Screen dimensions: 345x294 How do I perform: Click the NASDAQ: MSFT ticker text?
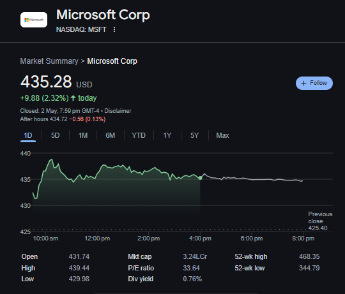[81, 29]
